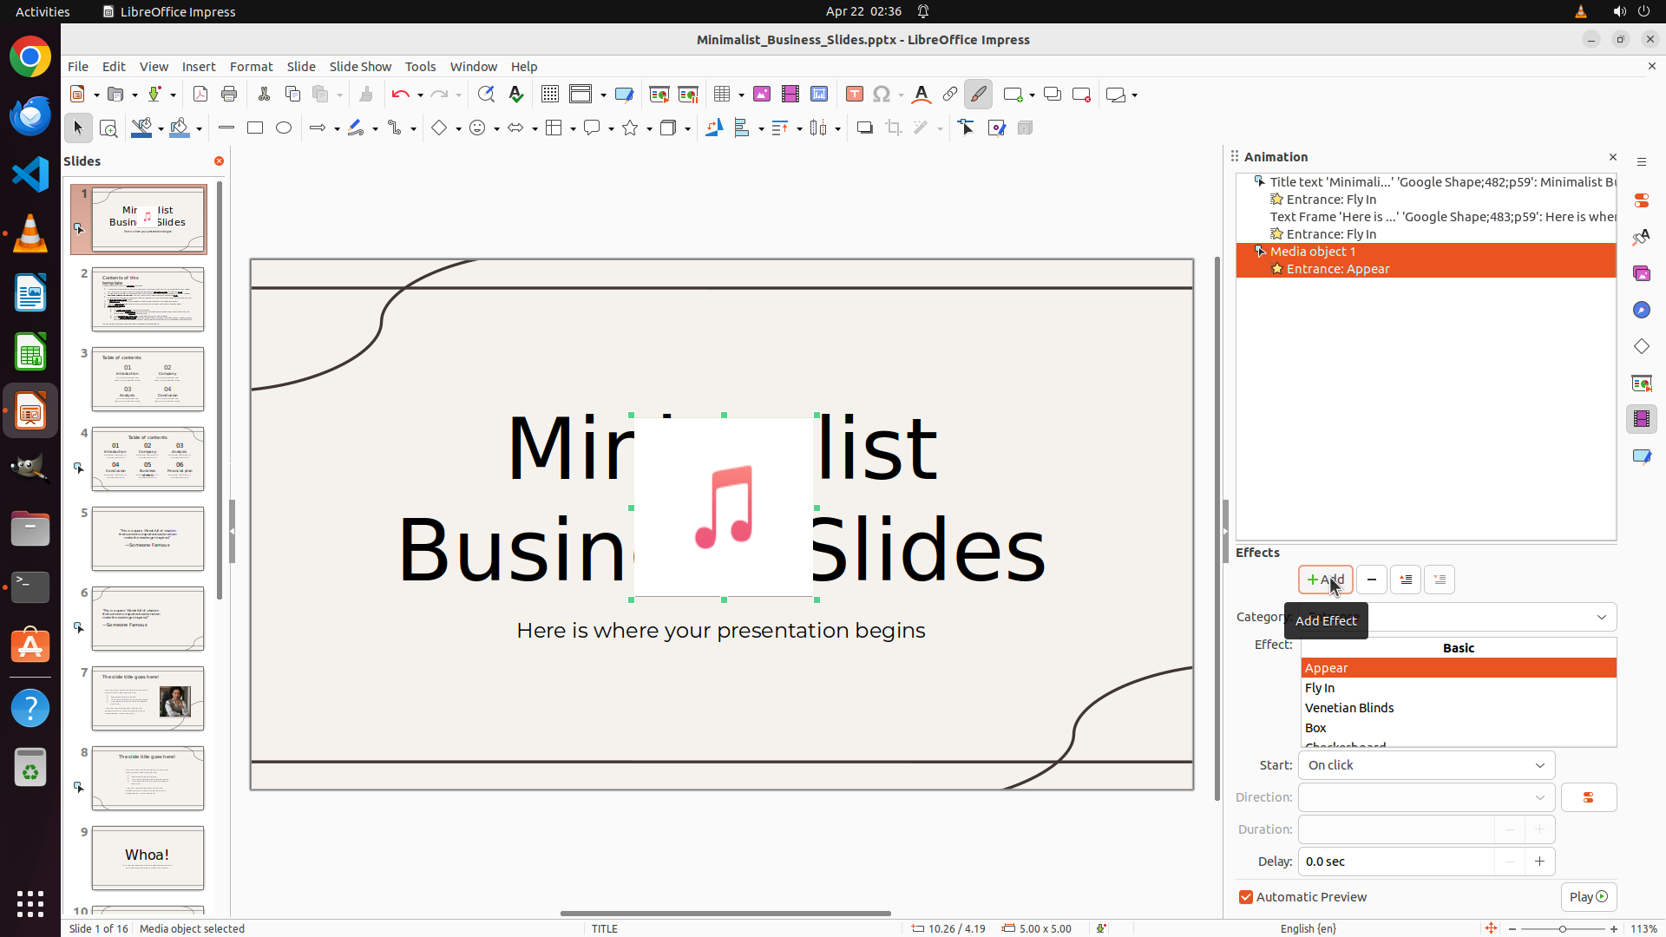This screenshot has height=937, width=1666.
Task: Click the Remove Effect minus button
Action: pyautogui.click(x=1371, y=580)
